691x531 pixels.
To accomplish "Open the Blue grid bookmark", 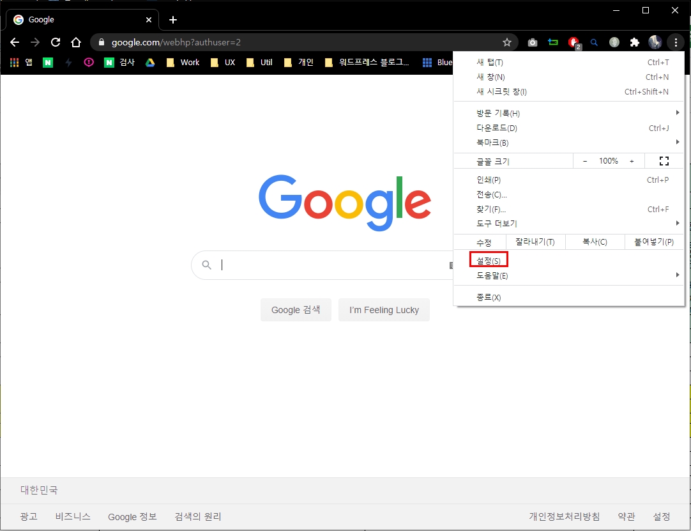I will coord(437,62).
